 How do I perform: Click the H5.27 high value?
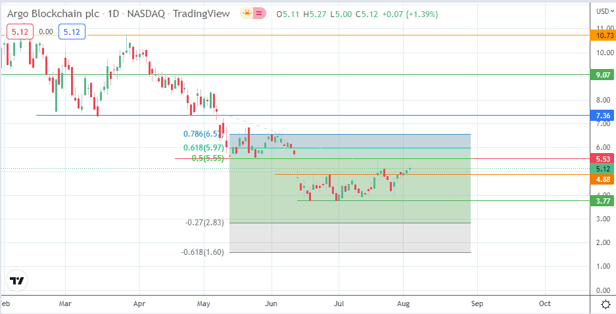314,14
